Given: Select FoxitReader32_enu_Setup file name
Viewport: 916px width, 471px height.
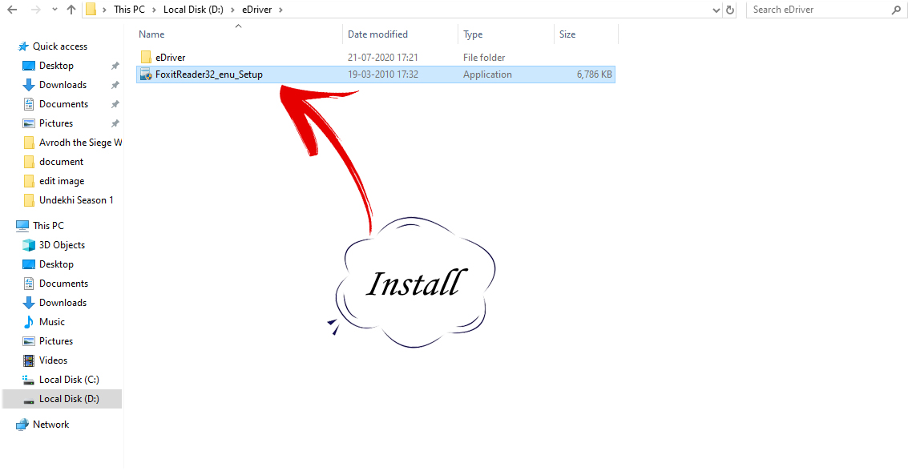Looking at the screenshot, I should pyautogui.click(x=209, y=74).
